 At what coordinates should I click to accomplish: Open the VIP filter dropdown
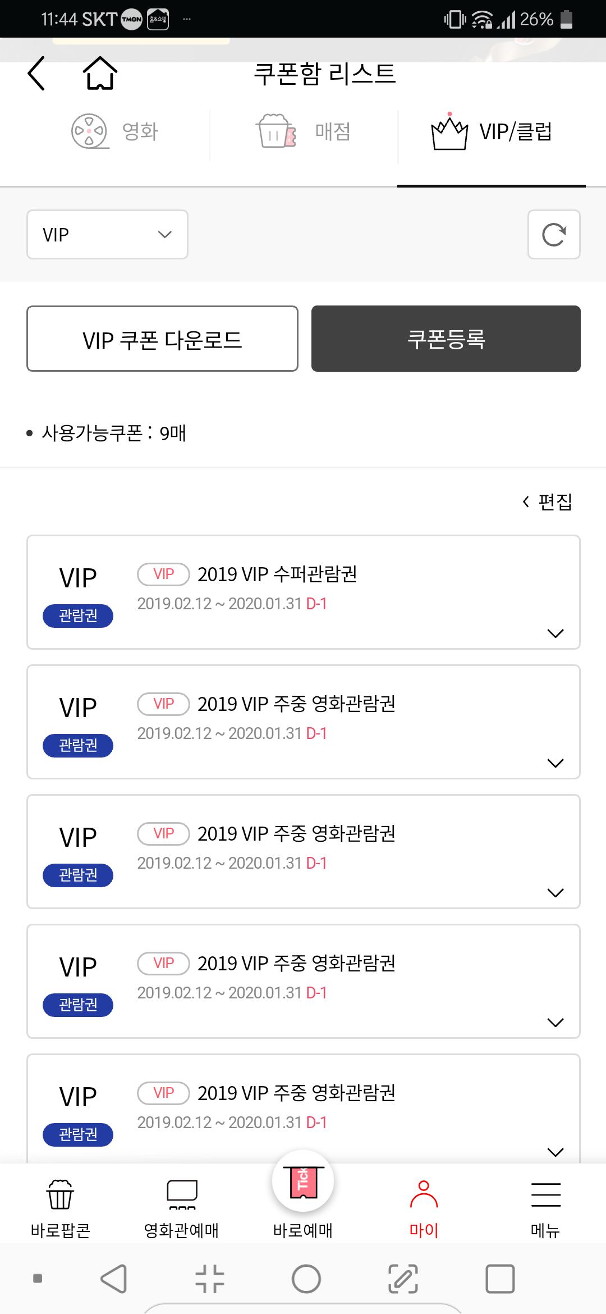(107, 234)
